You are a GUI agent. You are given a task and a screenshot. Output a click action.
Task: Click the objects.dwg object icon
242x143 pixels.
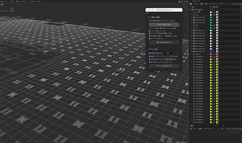coord(192,10)
